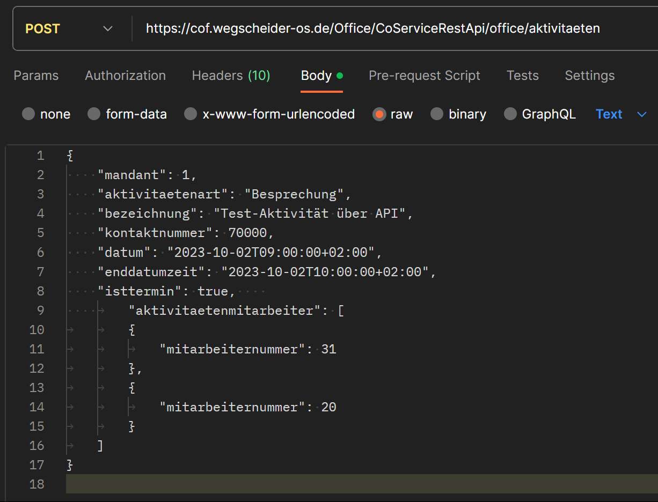
Task: Click the "Besprechung" value in editor
Action: coord(294,194)
